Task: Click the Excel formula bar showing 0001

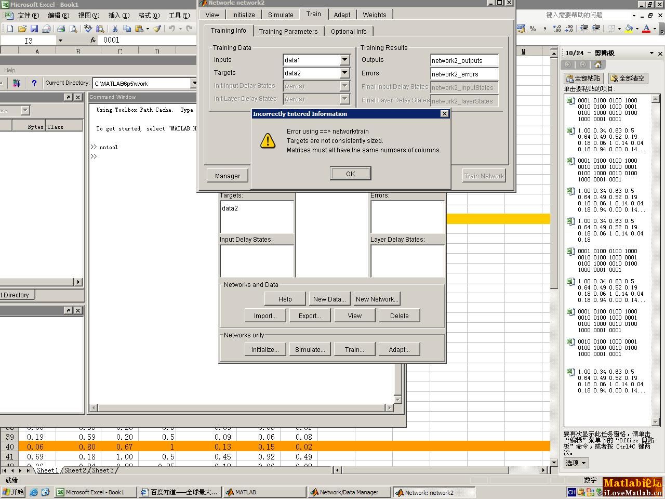Action: click(x=148, y=40)
